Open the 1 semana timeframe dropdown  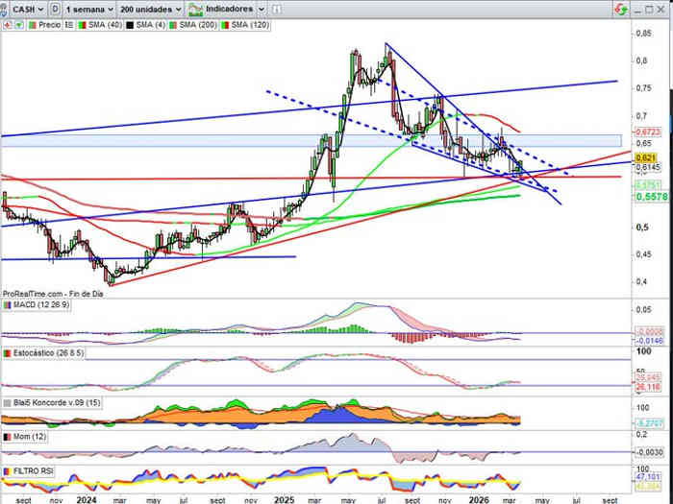tap(89, 8)
